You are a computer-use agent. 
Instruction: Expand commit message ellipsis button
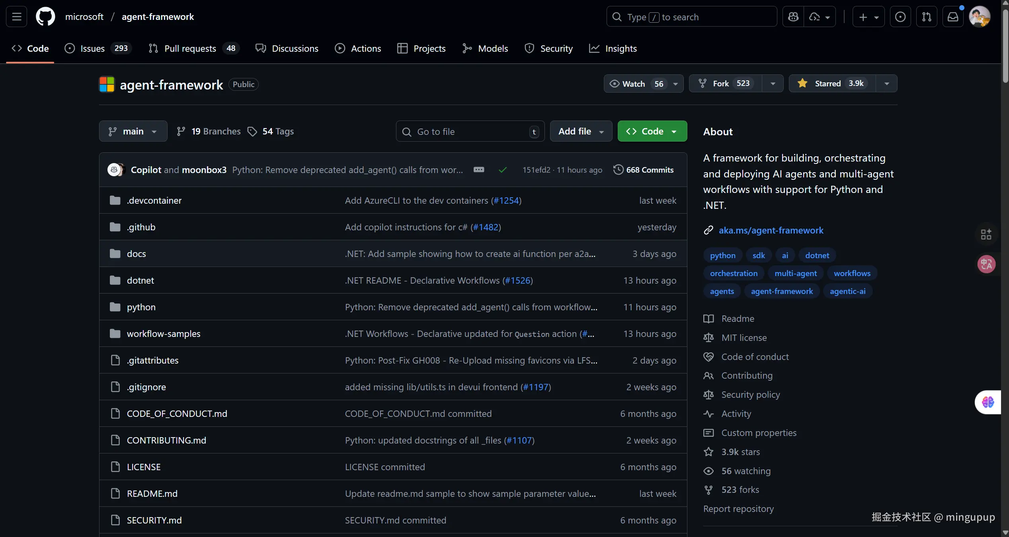[x=478, y=170]
